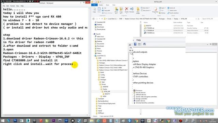Click Select none in the ribbon
The image size is (218, 123).
172,11
